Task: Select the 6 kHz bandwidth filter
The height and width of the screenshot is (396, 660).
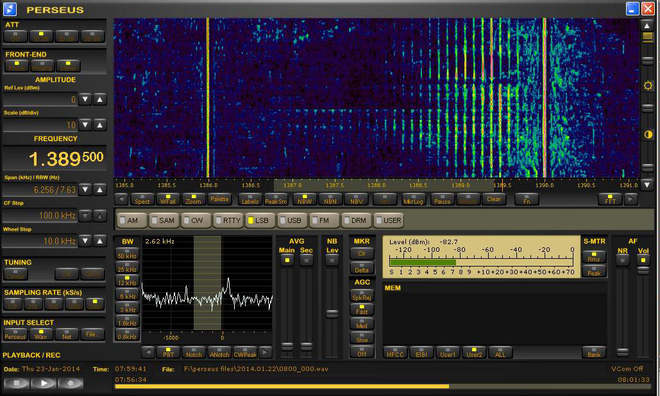Action: coord(127,295)
